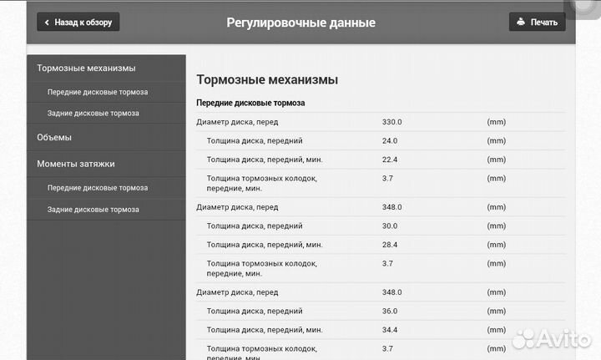Screen dimensions: 601x360
Task: Click the minimum thickness value 34.4
Action: click(x=390, y=330)
